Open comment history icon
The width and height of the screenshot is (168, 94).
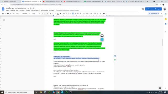pos(143,9)
